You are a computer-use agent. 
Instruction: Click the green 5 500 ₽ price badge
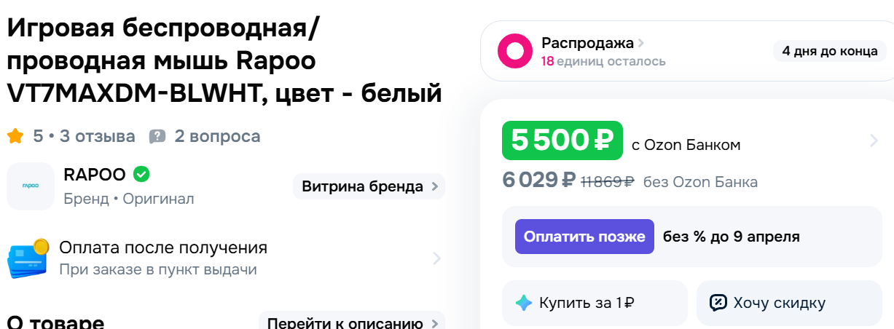coord(562,140)
